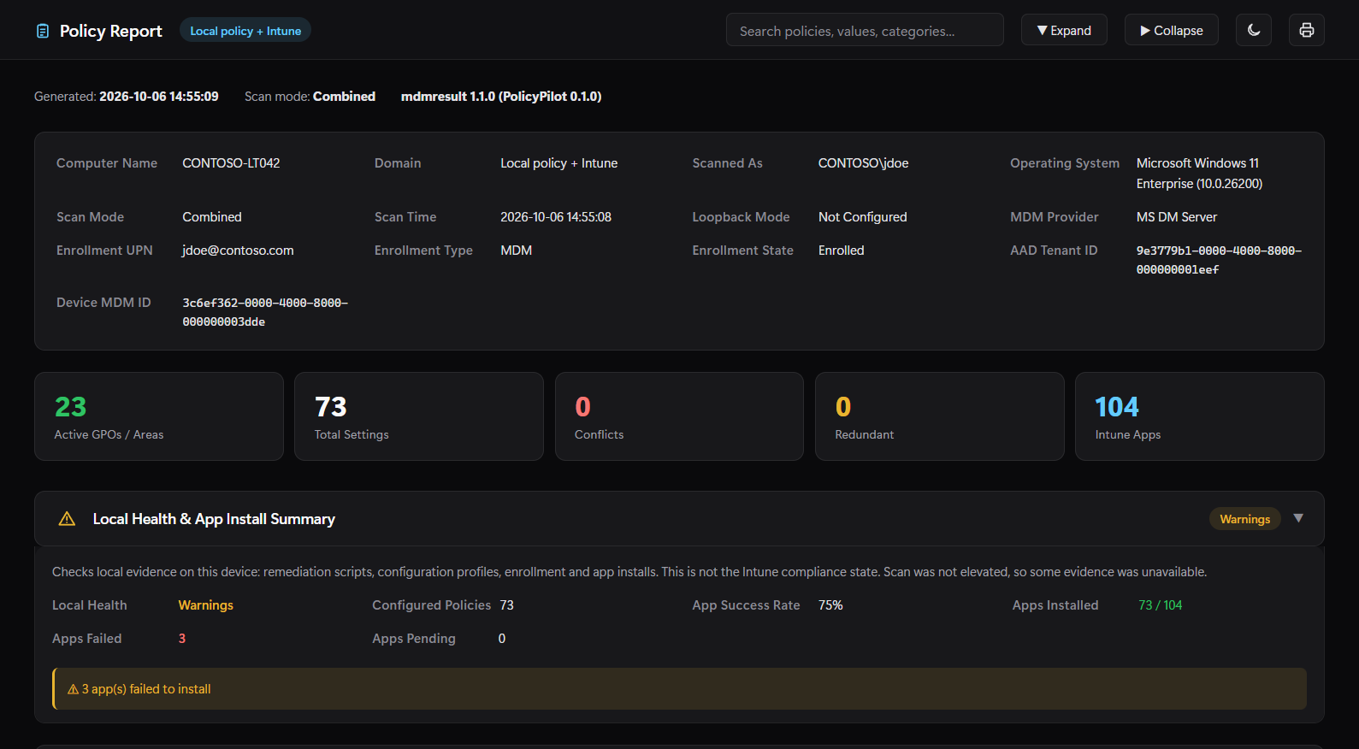Click the Local policy + Intune badge
This screenshot has width=1359, height=749.
[x=245, y=31]
